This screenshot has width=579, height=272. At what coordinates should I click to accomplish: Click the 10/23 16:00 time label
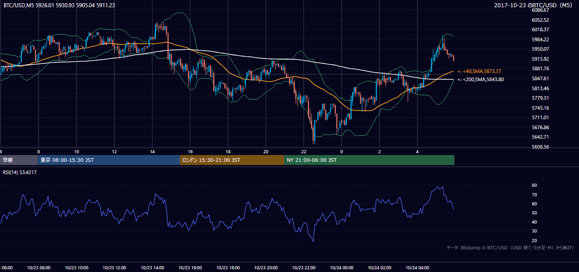[x=190, y=267]
